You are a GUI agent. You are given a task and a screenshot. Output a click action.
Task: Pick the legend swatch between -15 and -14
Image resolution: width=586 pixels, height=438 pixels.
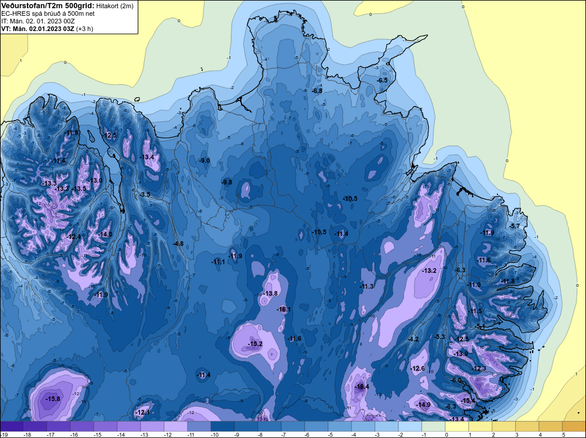pyautogui.click(x=105, y=426)
